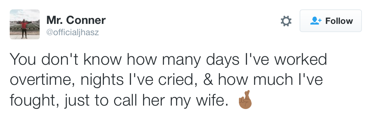Open the gear settings menu on the tweet

pyautogui.click(x=286, y=21)
